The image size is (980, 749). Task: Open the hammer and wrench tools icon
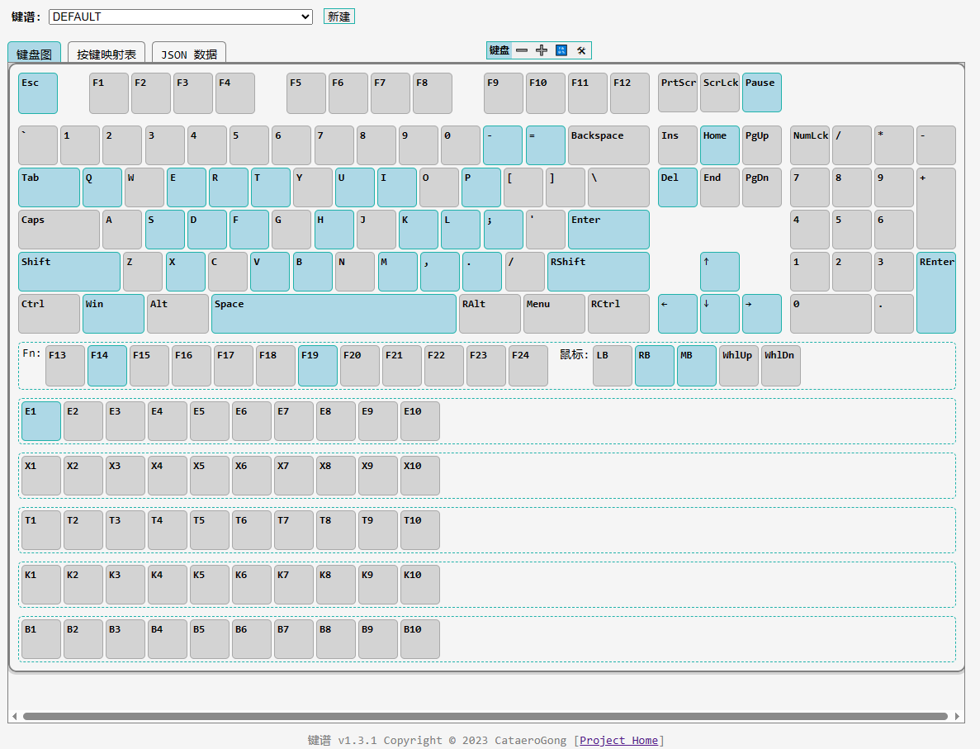(x=581, y=50)
